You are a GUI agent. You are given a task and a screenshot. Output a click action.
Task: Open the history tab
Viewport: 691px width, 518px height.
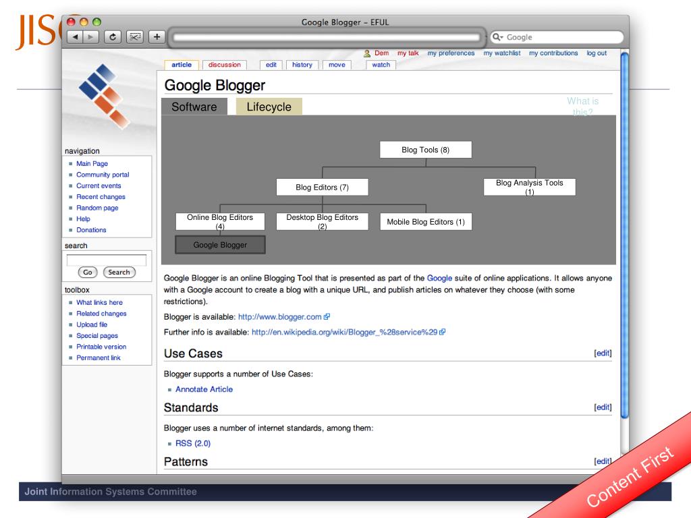coord(302,65)
